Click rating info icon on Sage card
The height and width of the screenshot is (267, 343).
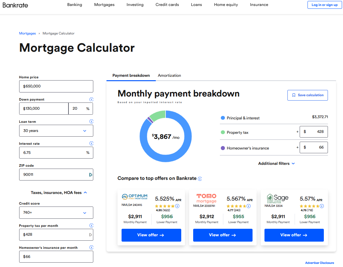322,206
